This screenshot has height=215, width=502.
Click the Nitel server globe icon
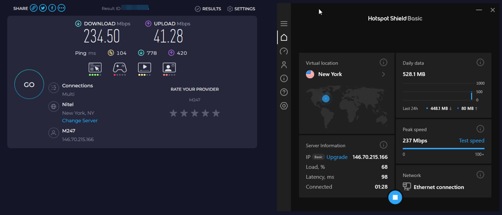[53, 107]
